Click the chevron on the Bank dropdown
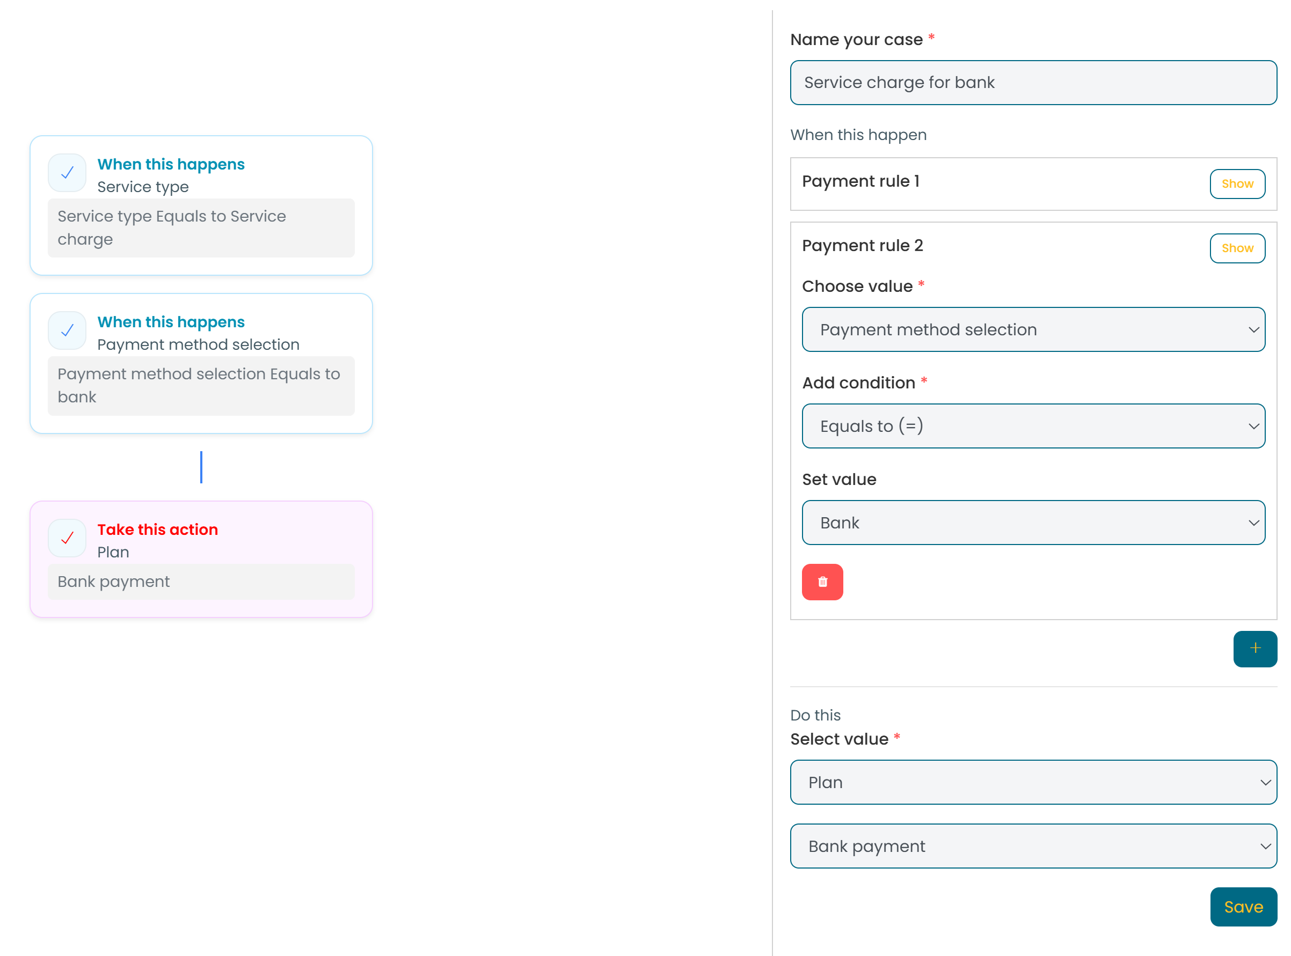The height and width of the screenshot is (956, 1291). click(1254, 523)
